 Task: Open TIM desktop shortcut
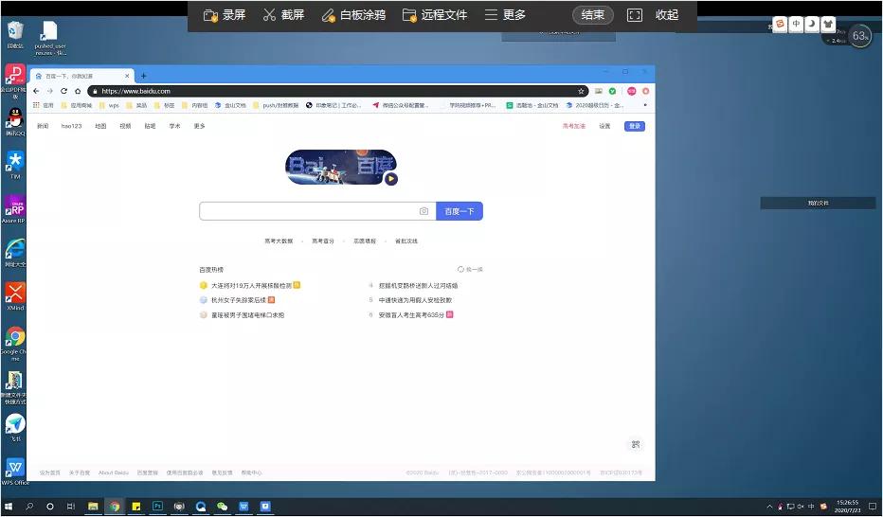coord(15,165)
